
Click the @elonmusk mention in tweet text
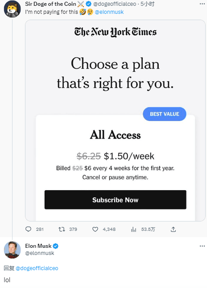(x=109, y=12)
